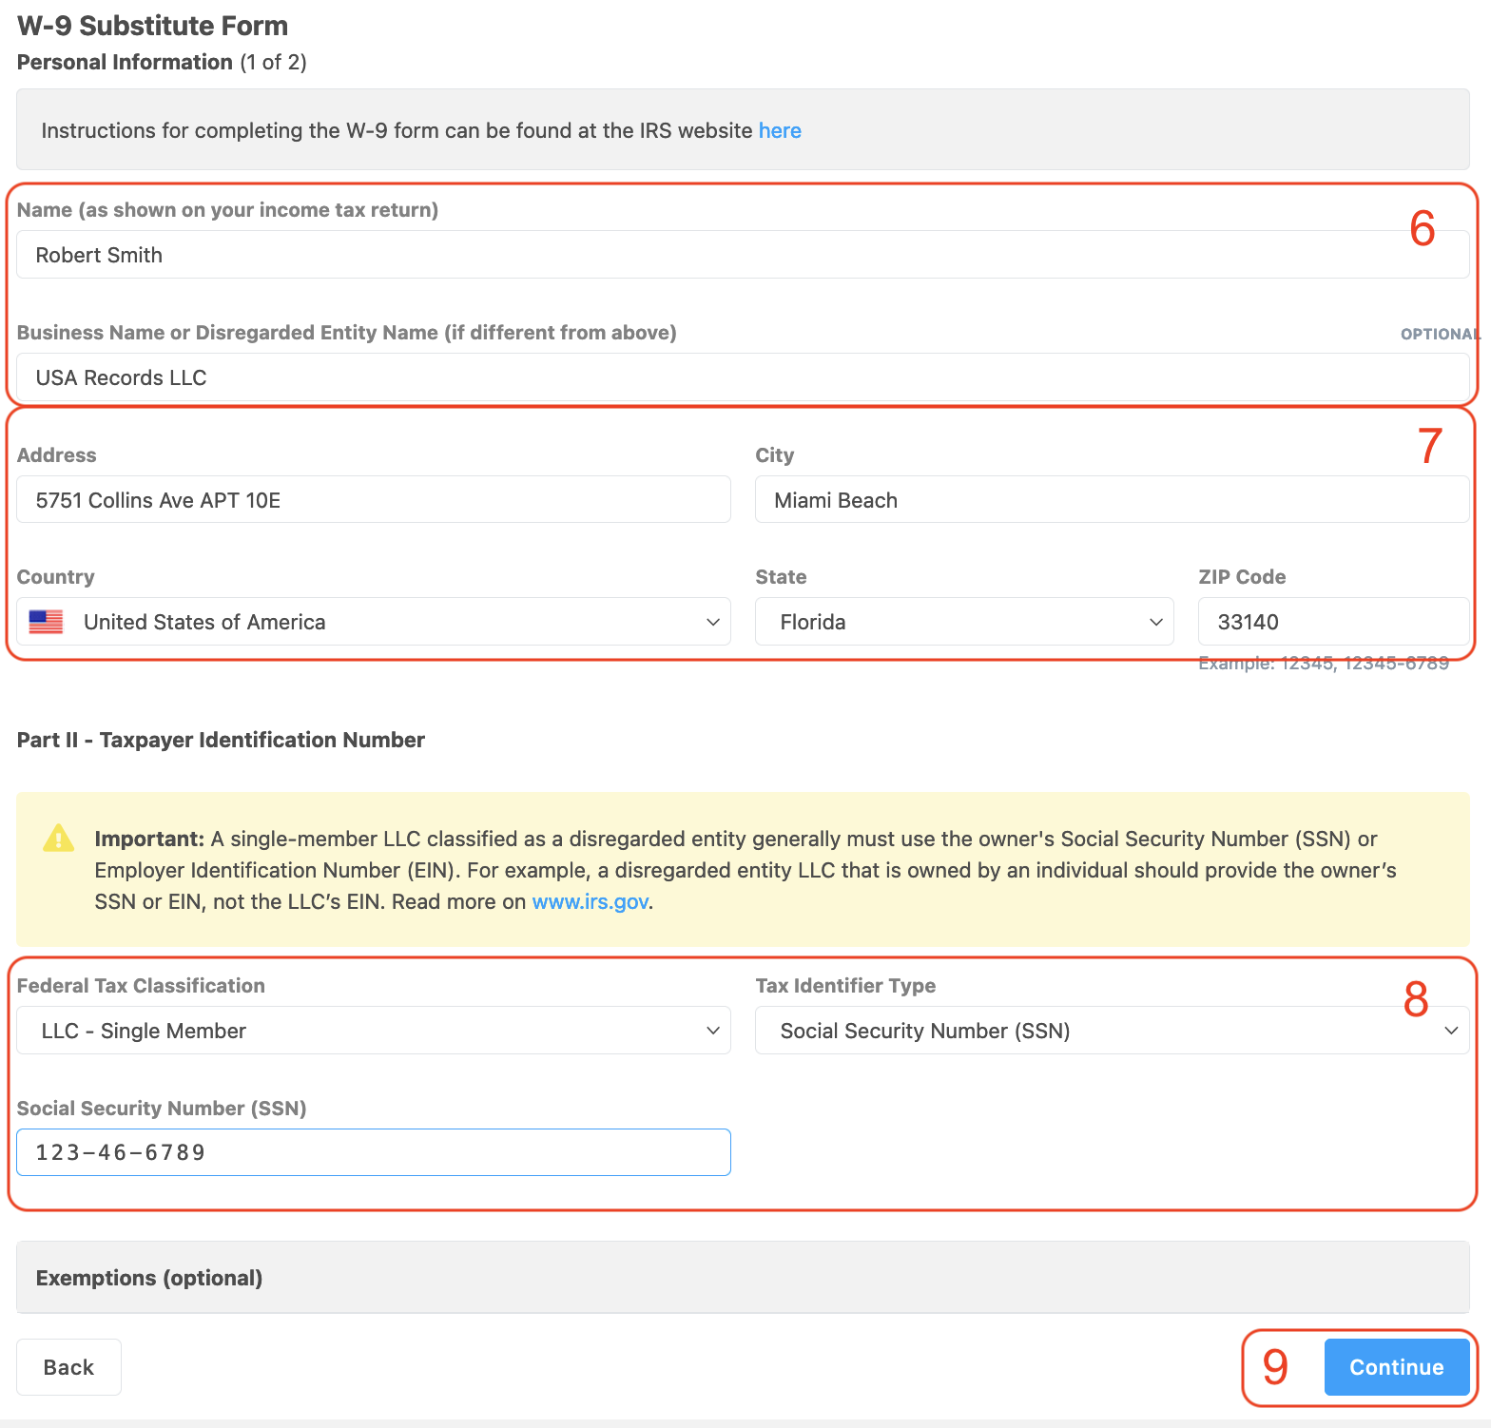Focus the ZIP Code field
Image resolution: width=1491 pixels, height=1428 pixels.
click(x=1332, y=622)
